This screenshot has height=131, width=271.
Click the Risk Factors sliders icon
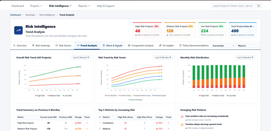[x=56, y=46]
